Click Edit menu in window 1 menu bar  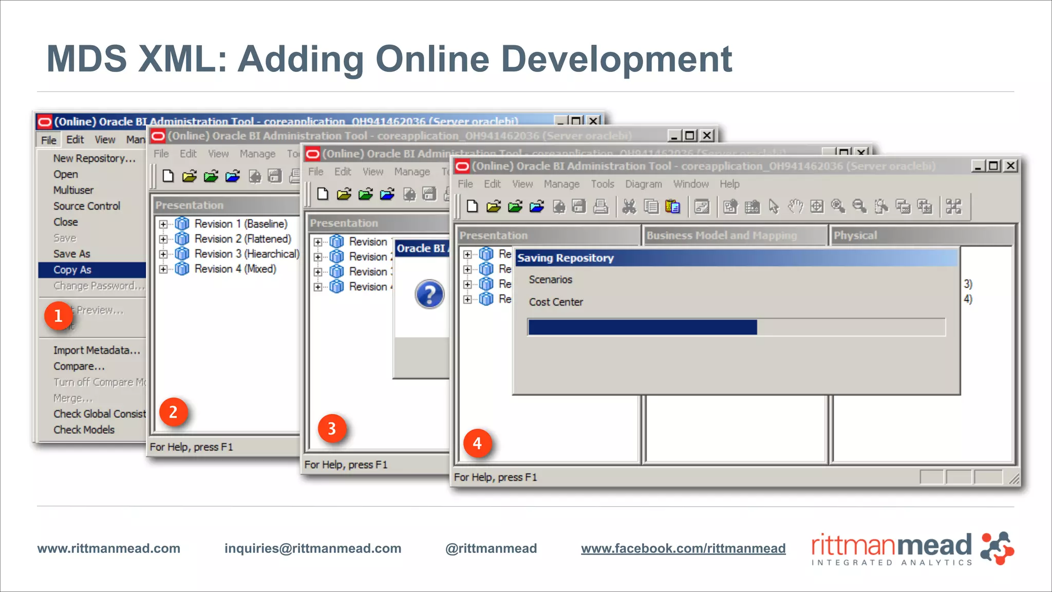[x=75, y=140]
